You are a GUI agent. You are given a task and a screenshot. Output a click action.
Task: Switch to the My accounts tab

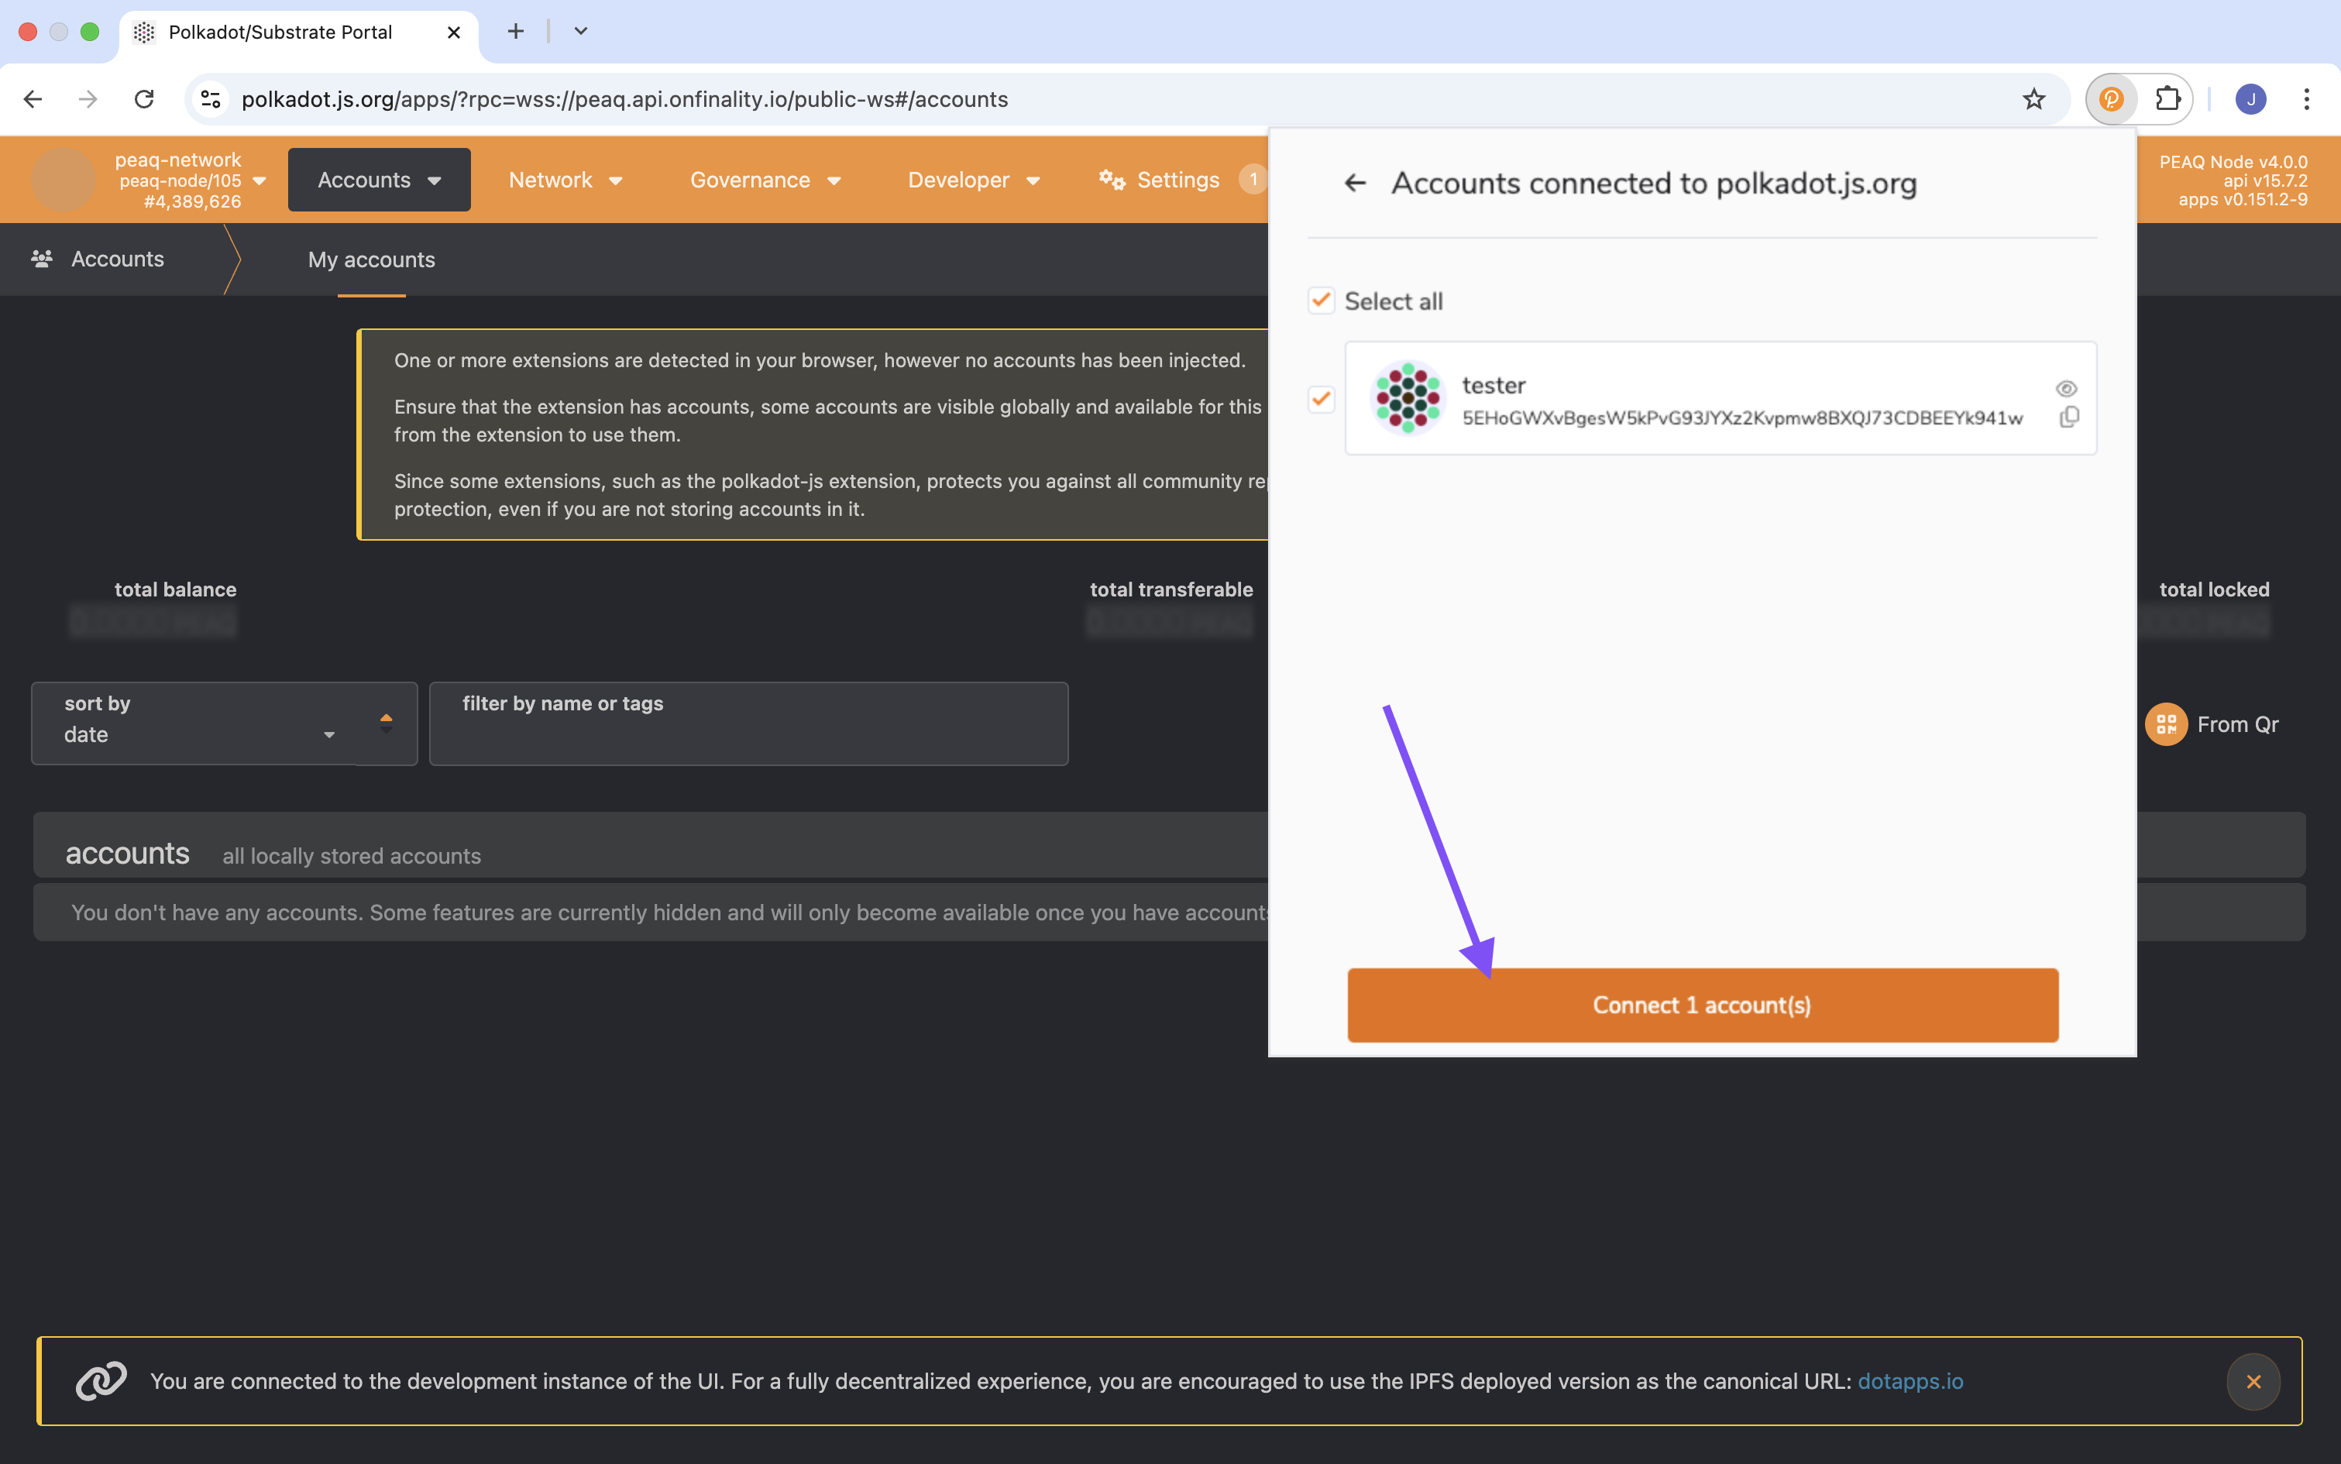click(371, 259)
